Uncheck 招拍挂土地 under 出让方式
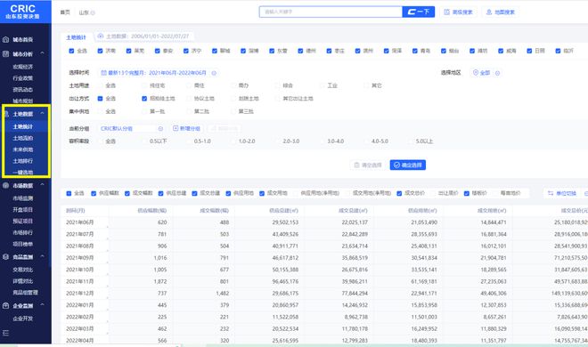 (144, 99)
